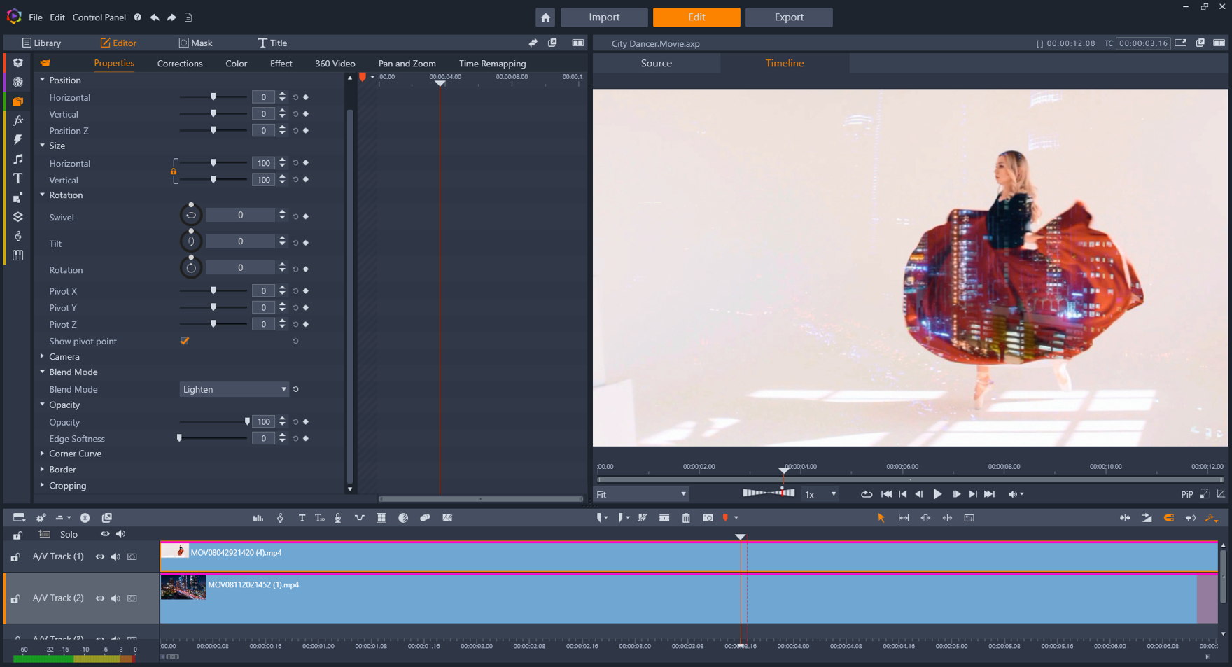
Task: Uncheck the Show pivot point checkbox
Action: pyautogui.click(x=185, y=342)
